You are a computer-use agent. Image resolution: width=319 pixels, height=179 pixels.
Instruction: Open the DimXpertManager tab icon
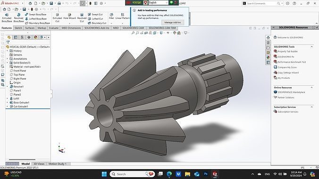click(x=29, y=37)
